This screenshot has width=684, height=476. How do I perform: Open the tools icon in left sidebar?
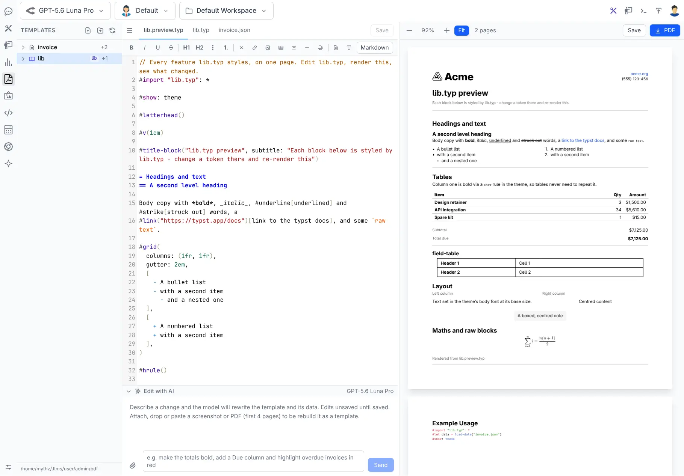click(x=8, y=28)
